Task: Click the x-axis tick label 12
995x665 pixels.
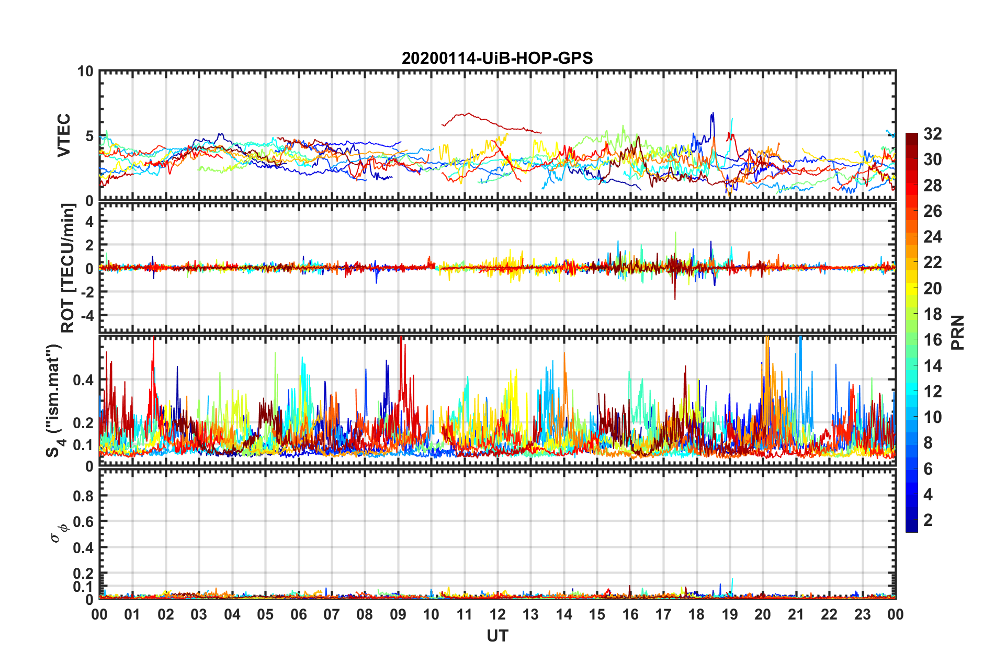Action: click(x=497, y=614)
